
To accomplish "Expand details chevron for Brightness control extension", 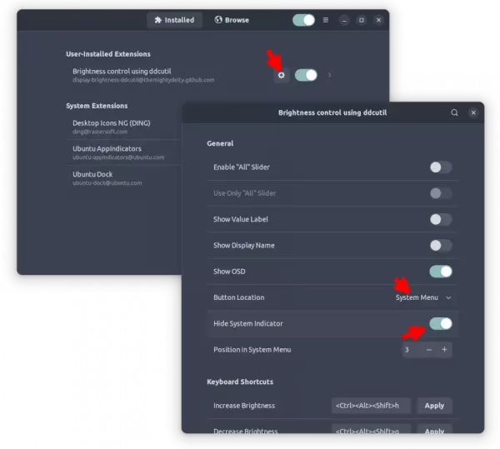I will point(329,75).
